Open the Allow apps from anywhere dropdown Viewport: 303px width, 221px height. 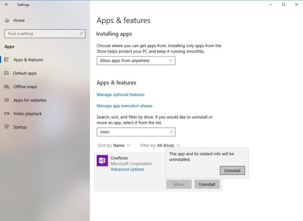[136, 60]
